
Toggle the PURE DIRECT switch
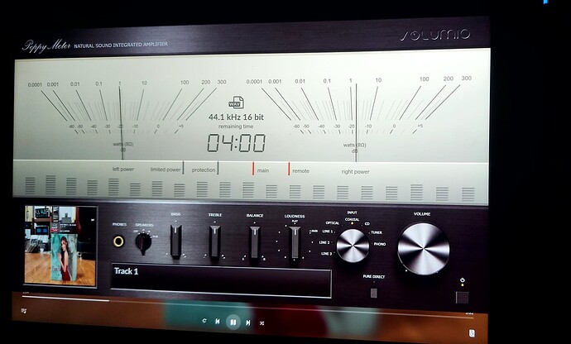tap(373, 293)
